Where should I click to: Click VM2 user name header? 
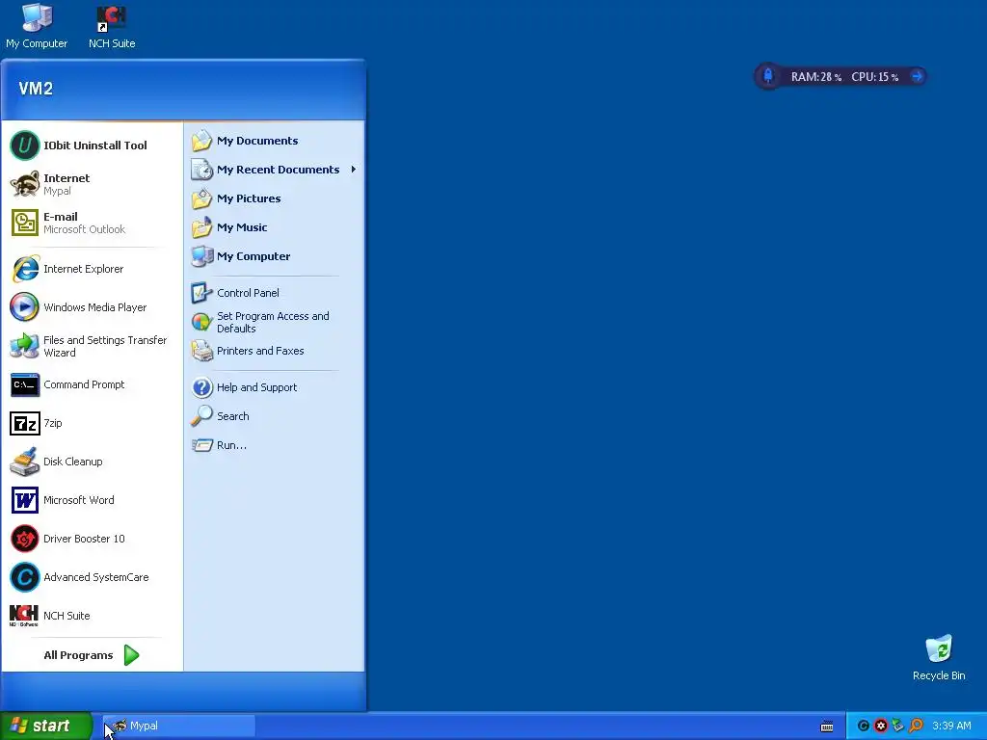tap(36, 89)
